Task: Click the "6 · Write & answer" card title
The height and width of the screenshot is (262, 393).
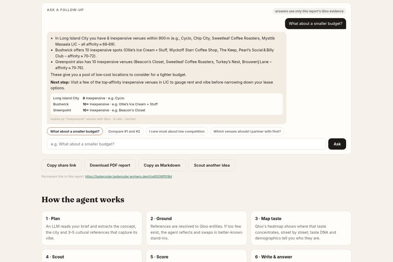Action: [274, 257]
